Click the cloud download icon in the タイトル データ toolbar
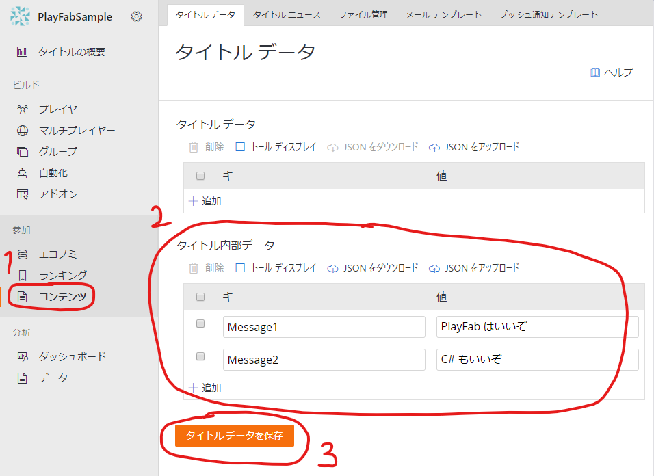The width and height of the screenshot is (654, 476). click(332, 148)
